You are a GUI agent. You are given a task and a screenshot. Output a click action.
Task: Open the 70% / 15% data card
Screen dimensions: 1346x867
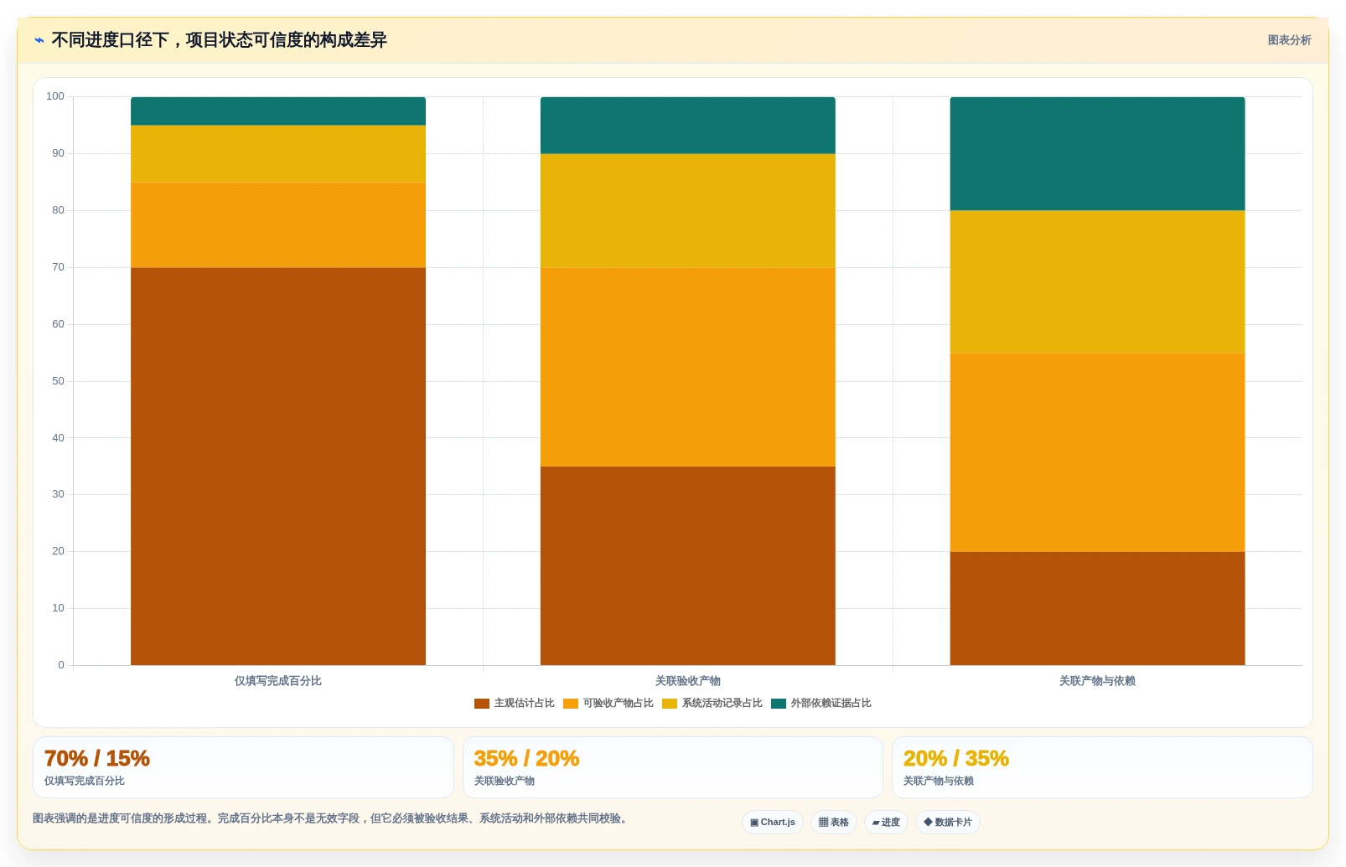243,767
